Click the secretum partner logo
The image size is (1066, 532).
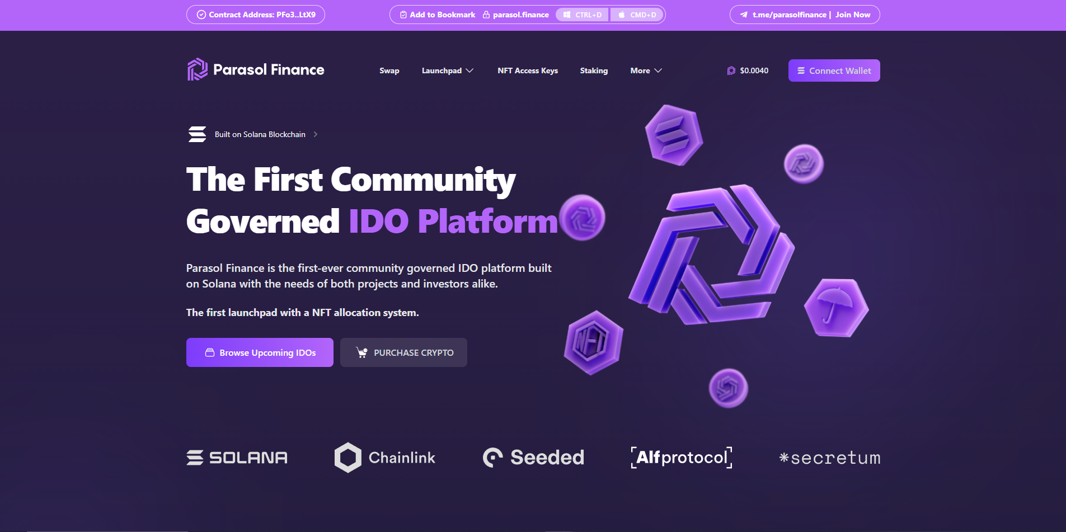point(830,458)
